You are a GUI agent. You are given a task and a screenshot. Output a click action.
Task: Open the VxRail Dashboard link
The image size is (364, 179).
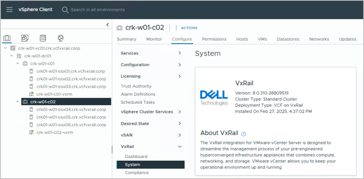[136, 157]
